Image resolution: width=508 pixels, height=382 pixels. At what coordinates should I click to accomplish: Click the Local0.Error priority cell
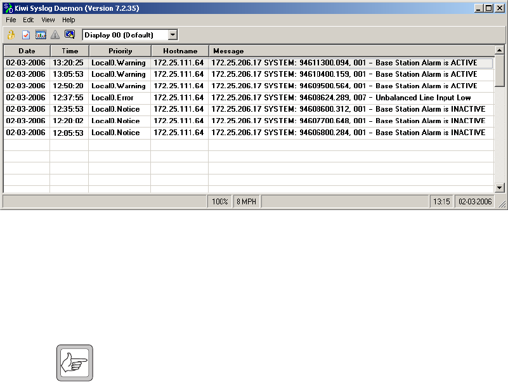coord(120,98)
